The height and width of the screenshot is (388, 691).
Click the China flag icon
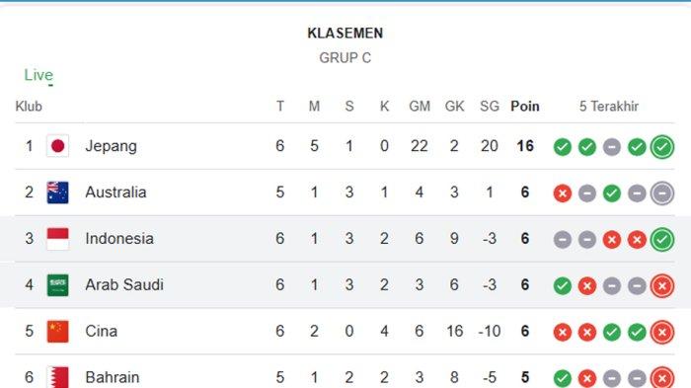[57, 331]
